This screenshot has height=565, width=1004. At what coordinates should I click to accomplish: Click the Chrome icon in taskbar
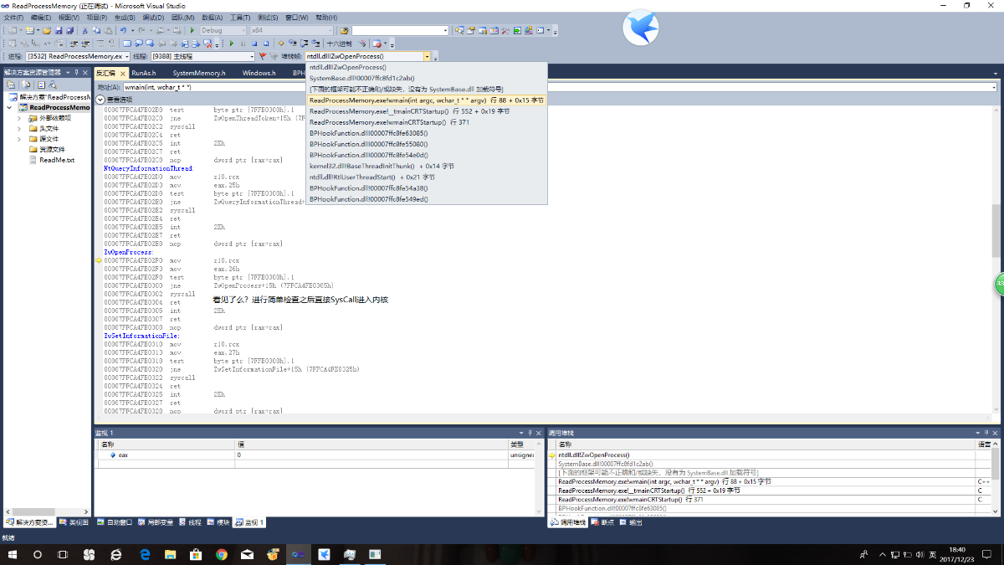(x=222, y=554)
